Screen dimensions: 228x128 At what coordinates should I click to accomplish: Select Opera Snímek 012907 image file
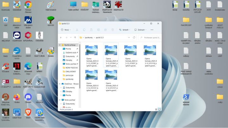tap(92, 55)
